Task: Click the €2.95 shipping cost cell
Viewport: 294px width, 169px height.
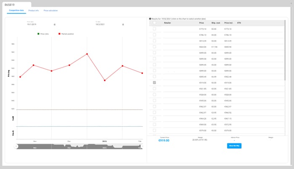Action: [x=214, y=119]
